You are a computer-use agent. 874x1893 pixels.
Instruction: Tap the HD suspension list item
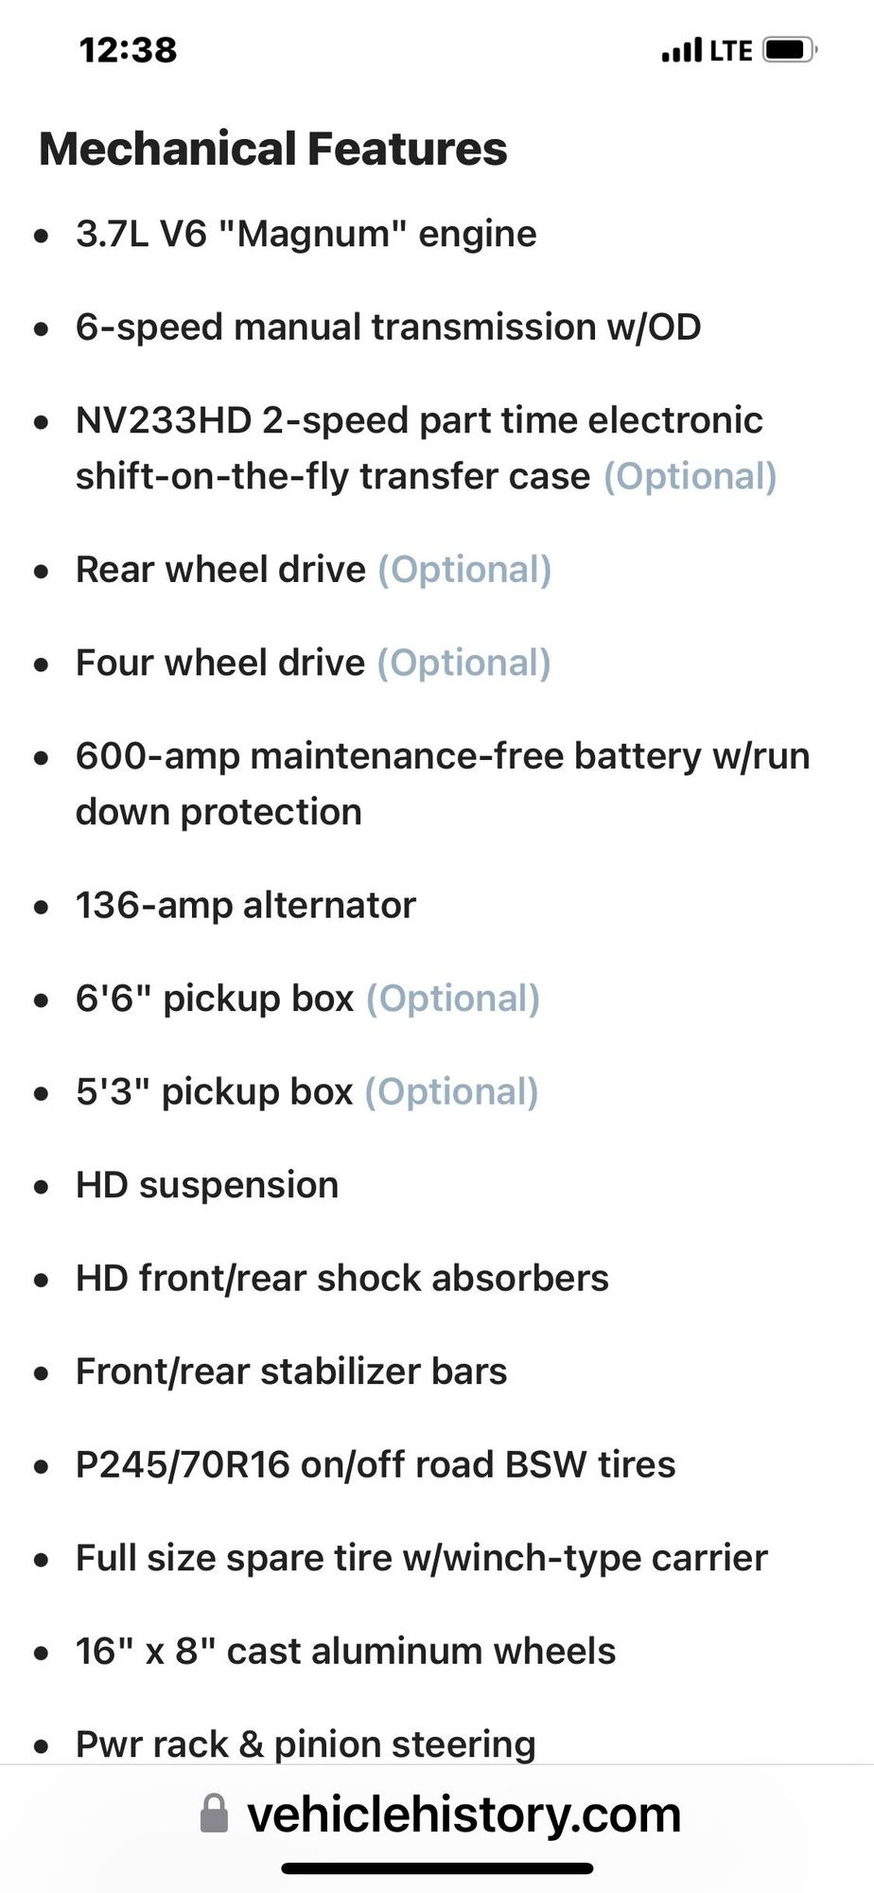click(x=207, y=1185)
